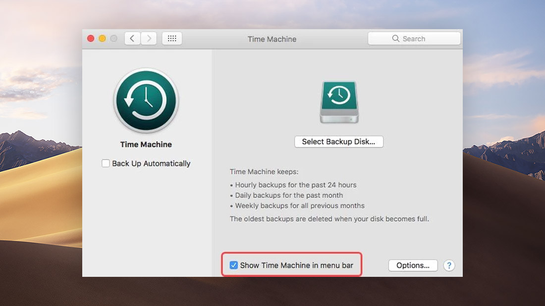This screenshot has height=306, width=545.
Task: Uncheck Show Time Machine in menu bar
Action: 233,265
